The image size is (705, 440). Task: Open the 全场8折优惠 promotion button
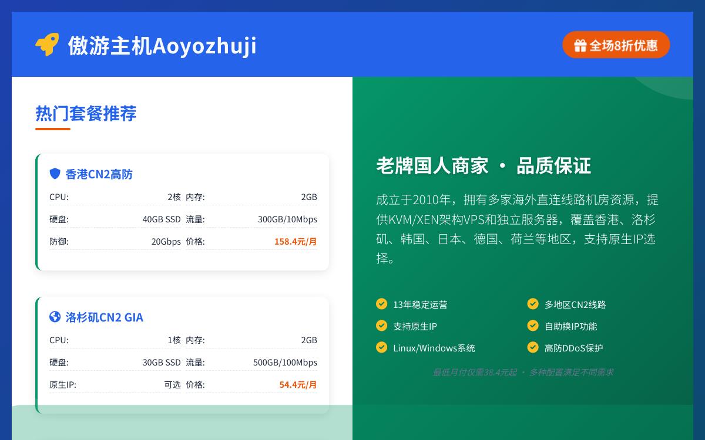616,45
